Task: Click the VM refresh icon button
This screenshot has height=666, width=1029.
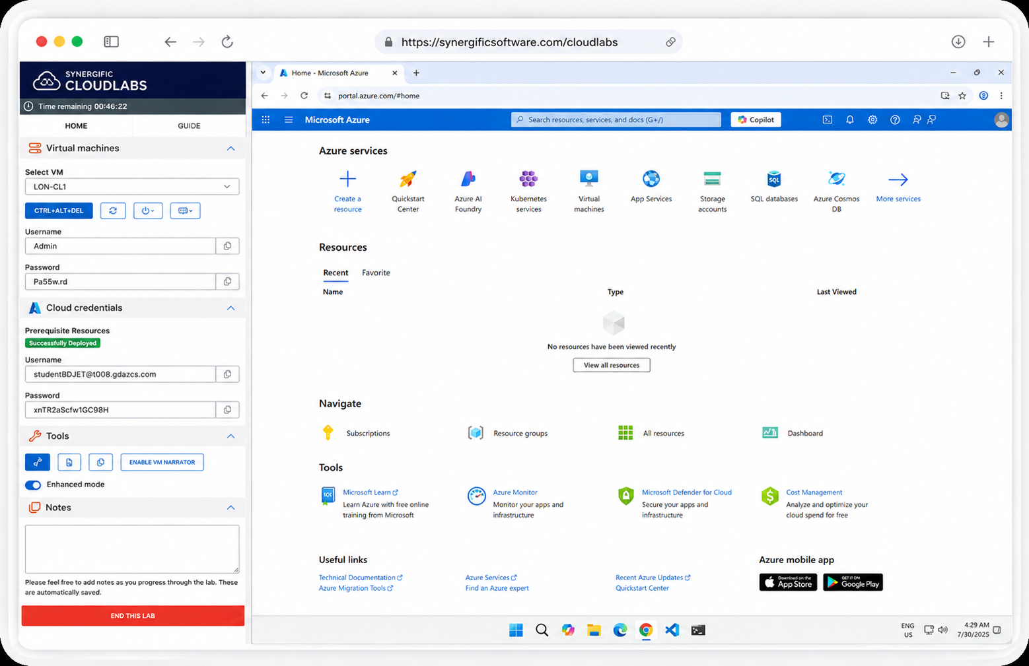Action: click(x=113, y=211)
